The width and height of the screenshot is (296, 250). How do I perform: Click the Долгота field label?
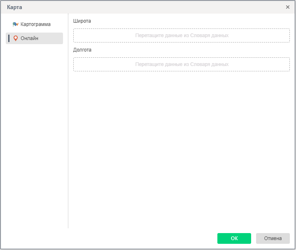coord(82,50)
